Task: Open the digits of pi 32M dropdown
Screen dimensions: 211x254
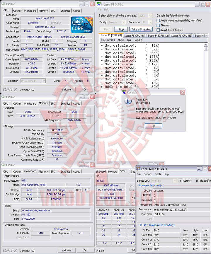Action: [150, 16]
